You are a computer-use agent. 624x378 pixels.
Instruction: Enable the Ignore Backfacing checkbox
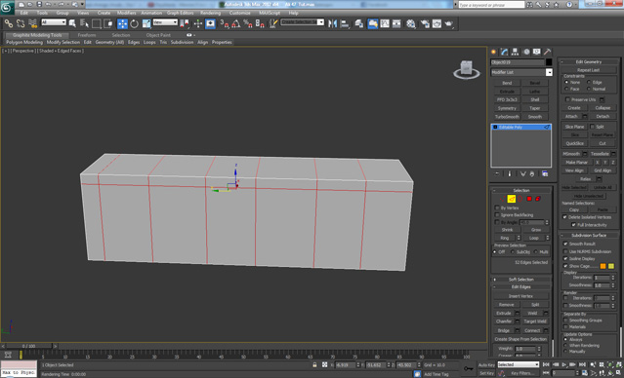(497, 214)
